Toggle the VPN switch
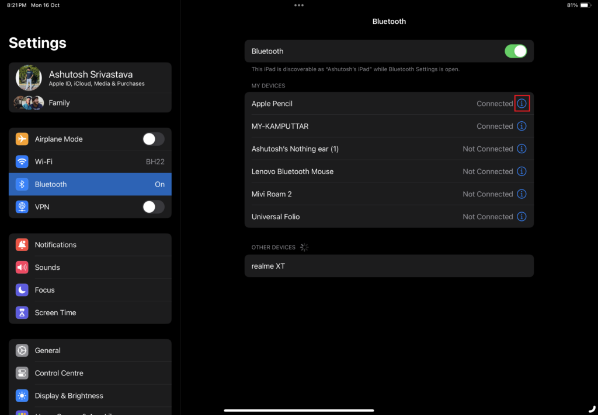This screenshot has height=415, width=598. tap(154, 207)
